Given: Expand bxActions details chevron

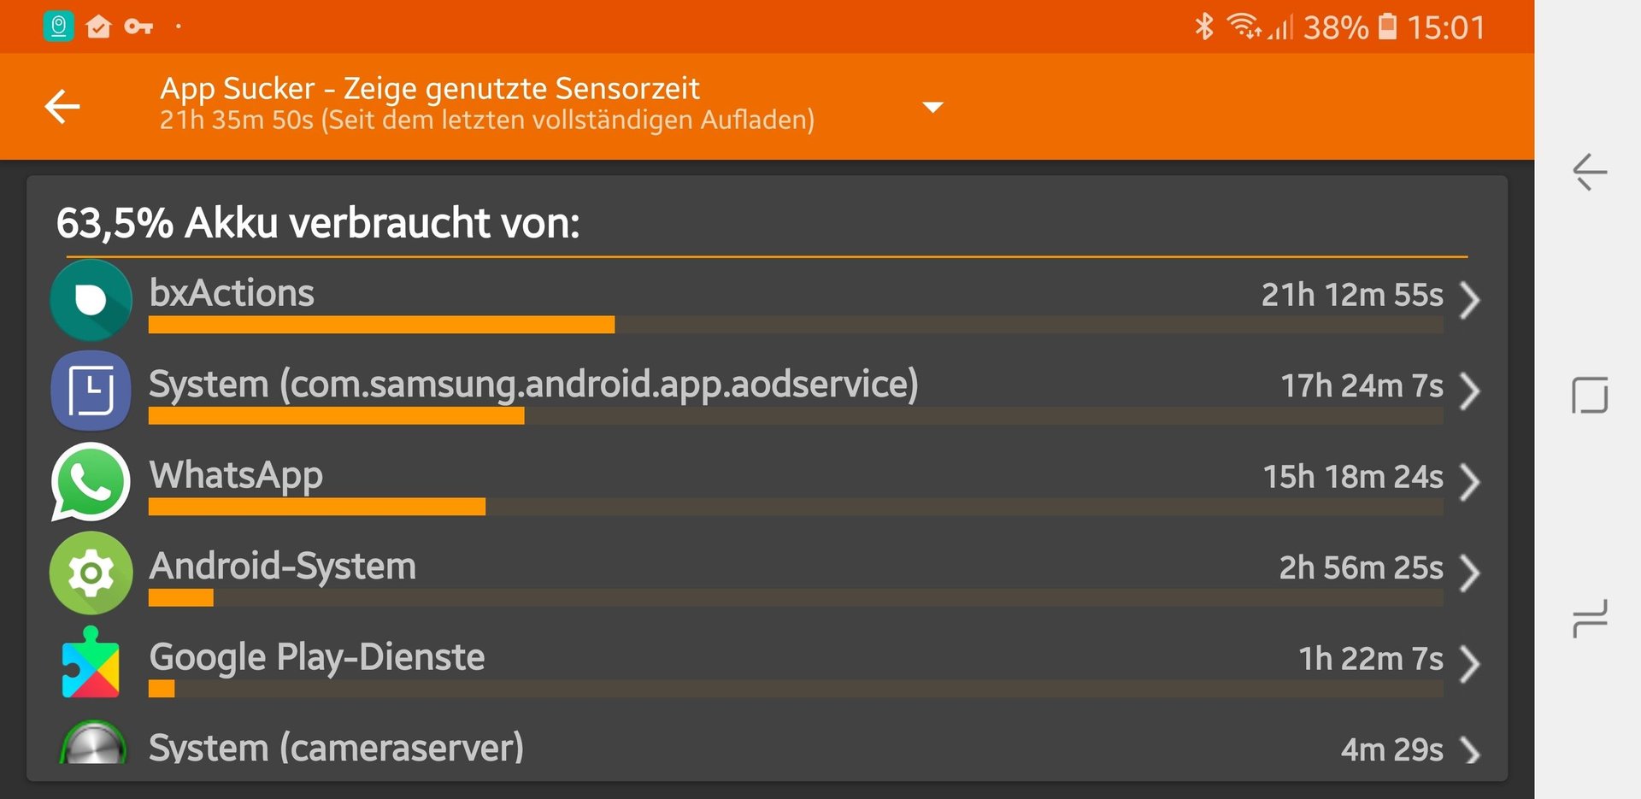Looking at the screenshot, I should coord(1469,300).
